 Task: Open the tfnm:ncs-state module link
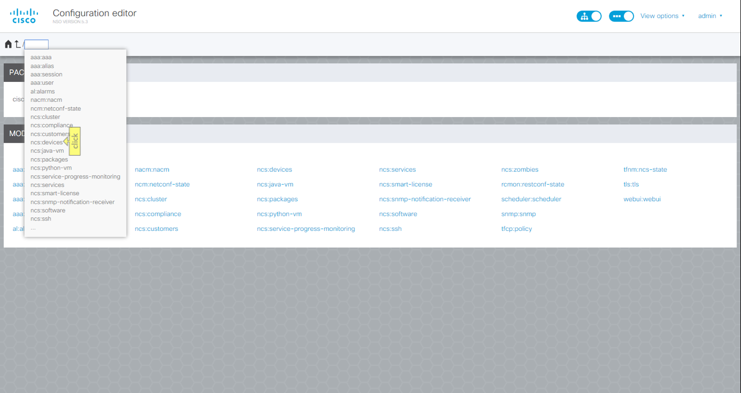coord(645,170)
